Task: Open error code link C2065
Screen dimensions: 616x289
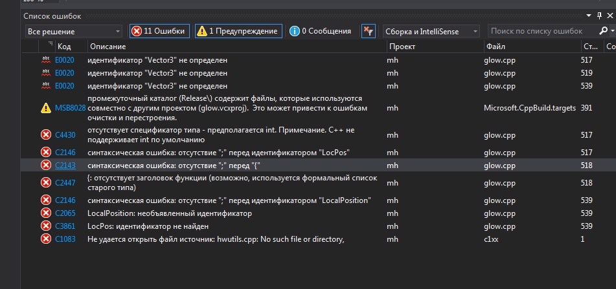Action: tap(65, 214)
